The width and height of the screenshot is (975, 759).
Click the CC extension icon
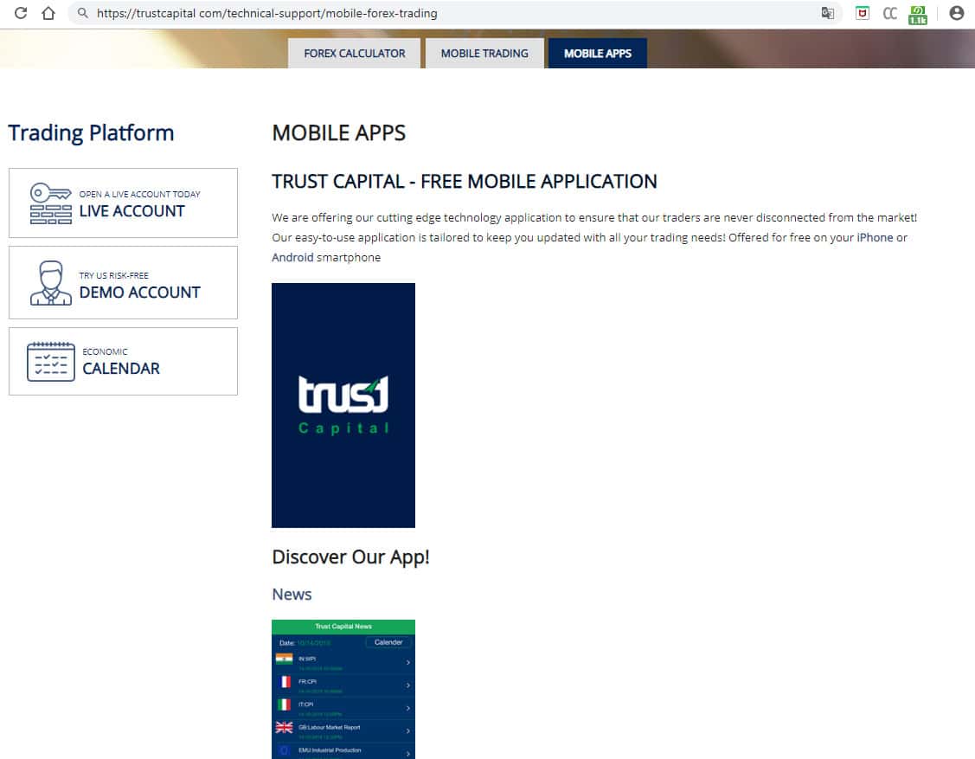pyautogui.click(x=890, y=13)
